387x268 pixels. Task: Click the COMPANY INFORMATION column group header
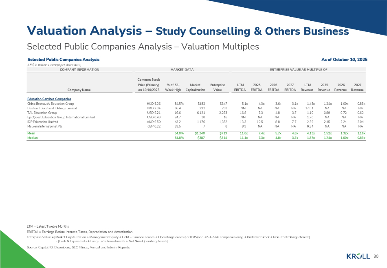pos(79,70)
